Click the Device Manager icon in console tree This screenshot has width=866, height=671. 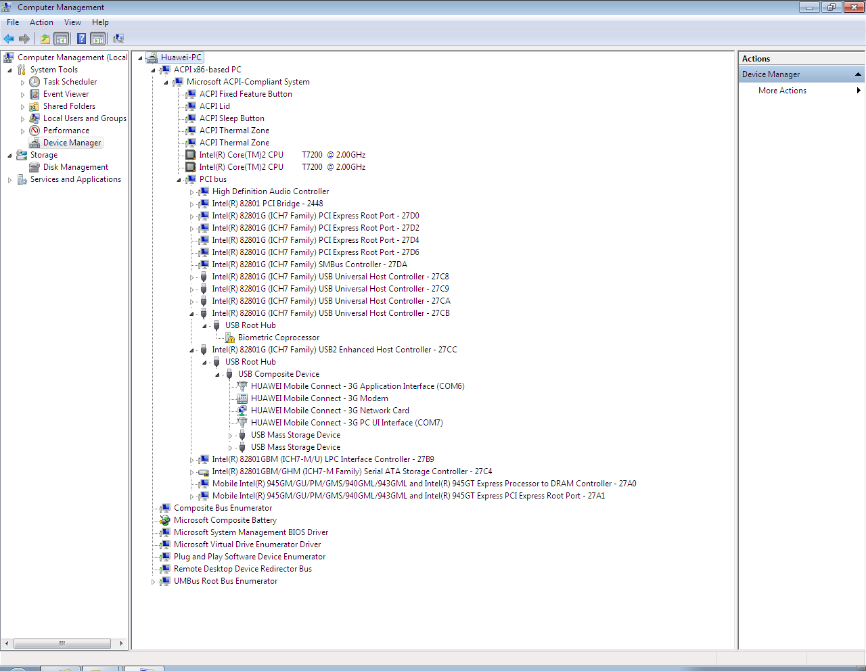tap(35, 143)
